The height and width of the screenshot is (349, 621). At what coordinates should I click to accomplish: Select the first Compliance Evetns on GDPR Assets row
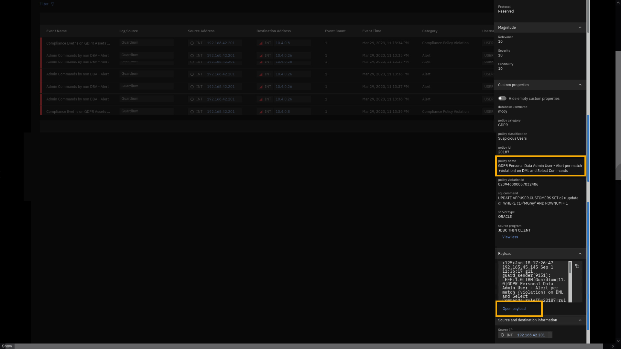pos(78,43)
